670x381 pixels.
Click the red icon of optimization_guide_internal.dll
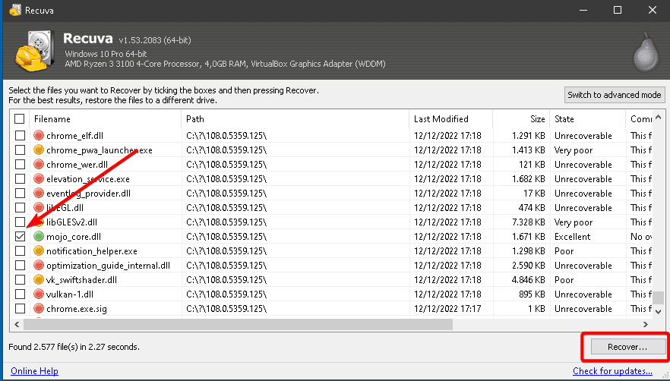coord(39,265)
